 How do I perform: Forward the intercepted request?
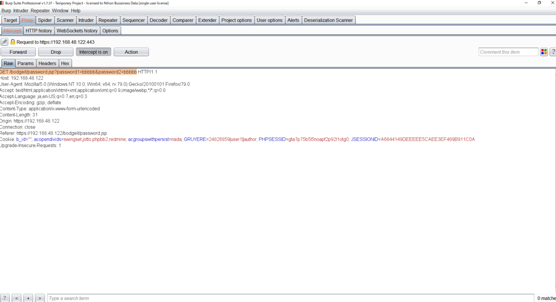(x=18, y=52)
